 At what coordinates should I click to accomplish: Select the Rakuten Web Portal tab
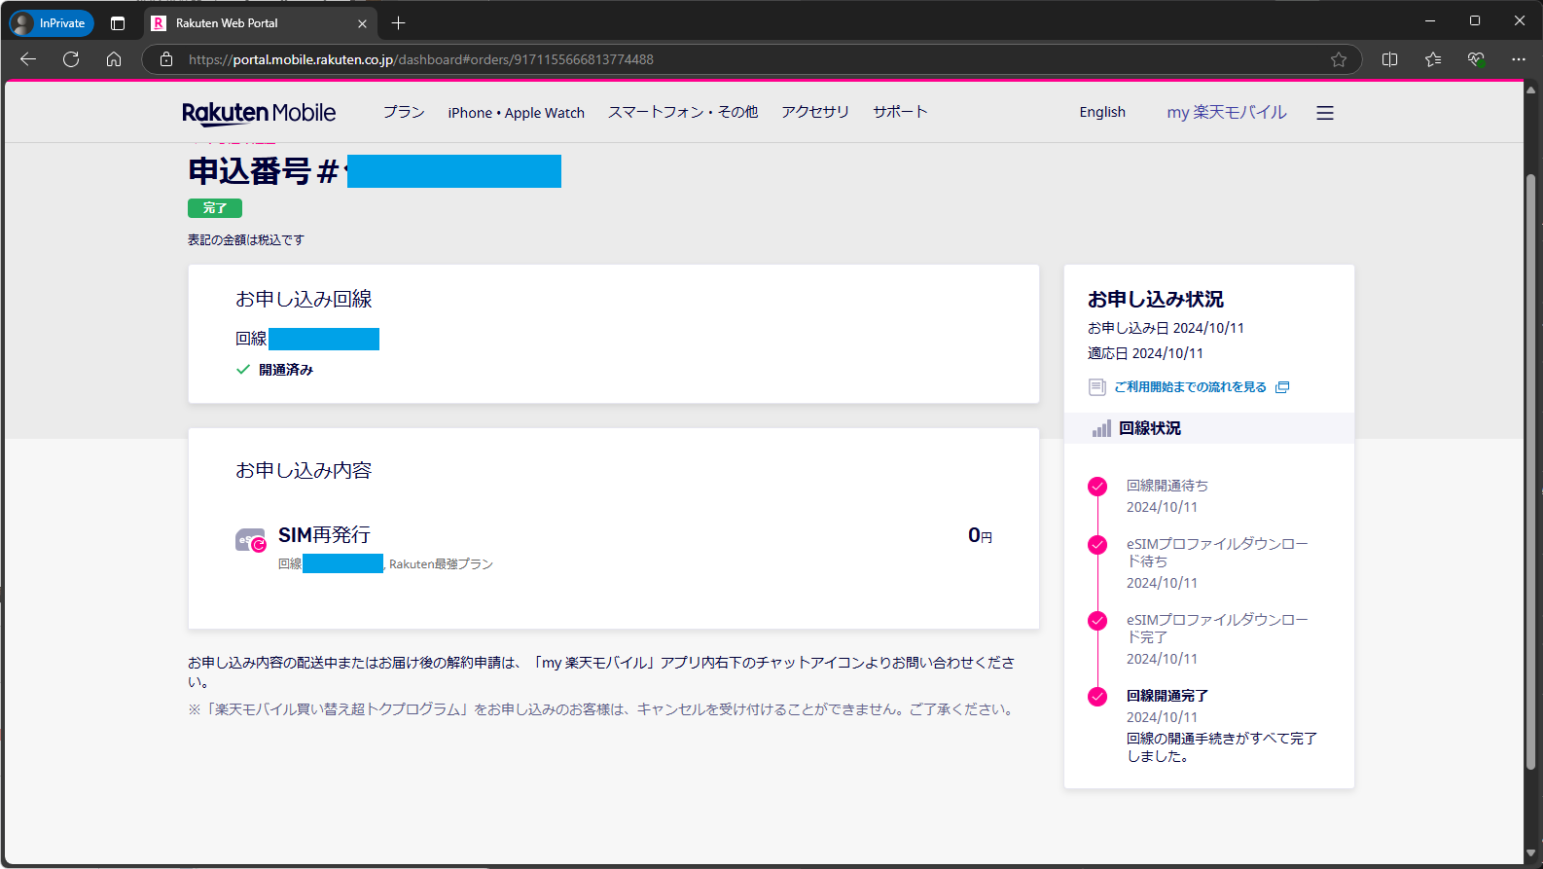[x=261, y=23]
